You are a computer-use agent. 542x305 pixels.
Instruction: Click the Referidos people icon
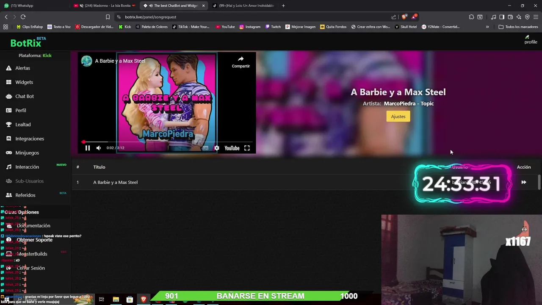pyautogui.click(x=8, y=195)
